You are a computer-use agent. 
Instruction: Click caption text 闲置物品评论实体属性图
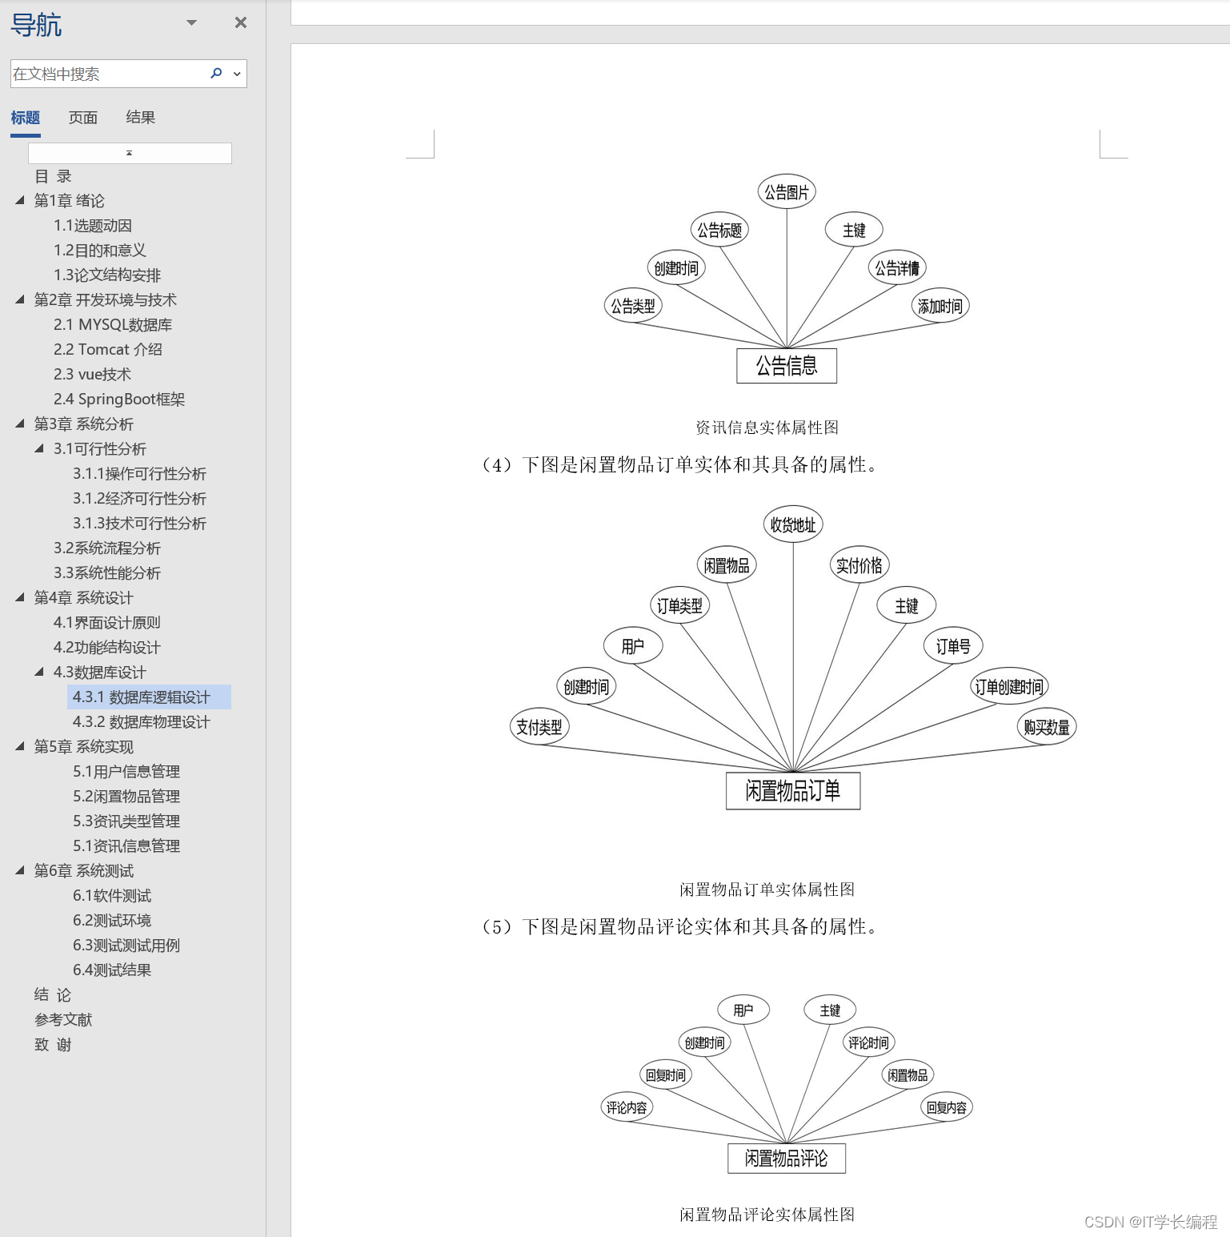(x=767, y=1215)
